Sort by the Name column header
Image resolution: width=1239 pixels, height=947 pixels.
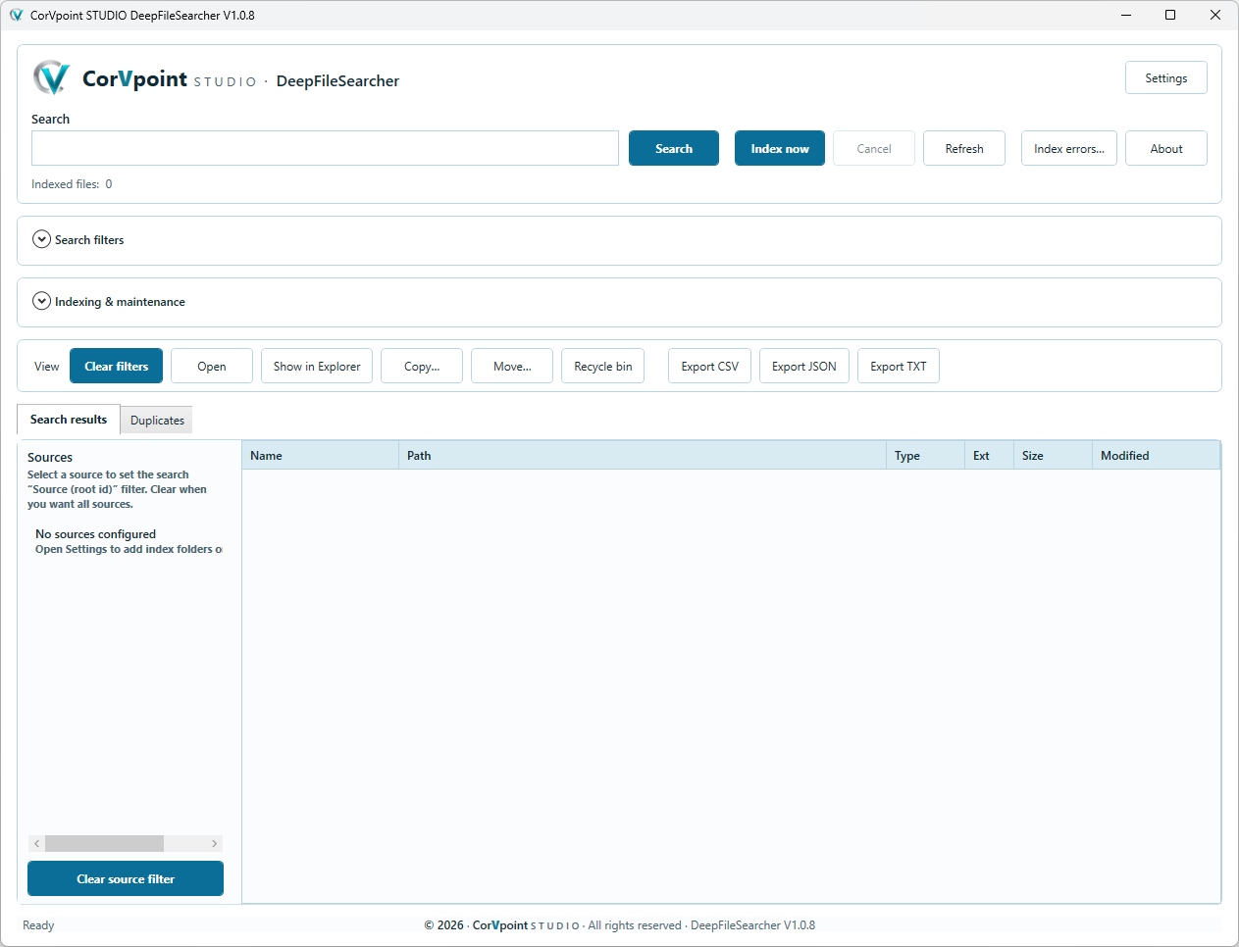click(320, 455)
